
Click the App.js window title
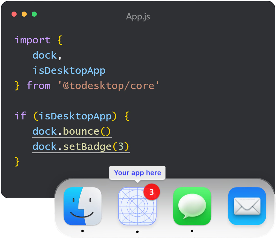(138, 16)
